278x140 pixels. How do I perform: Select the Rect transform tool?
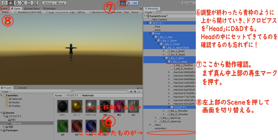point(29,3)
